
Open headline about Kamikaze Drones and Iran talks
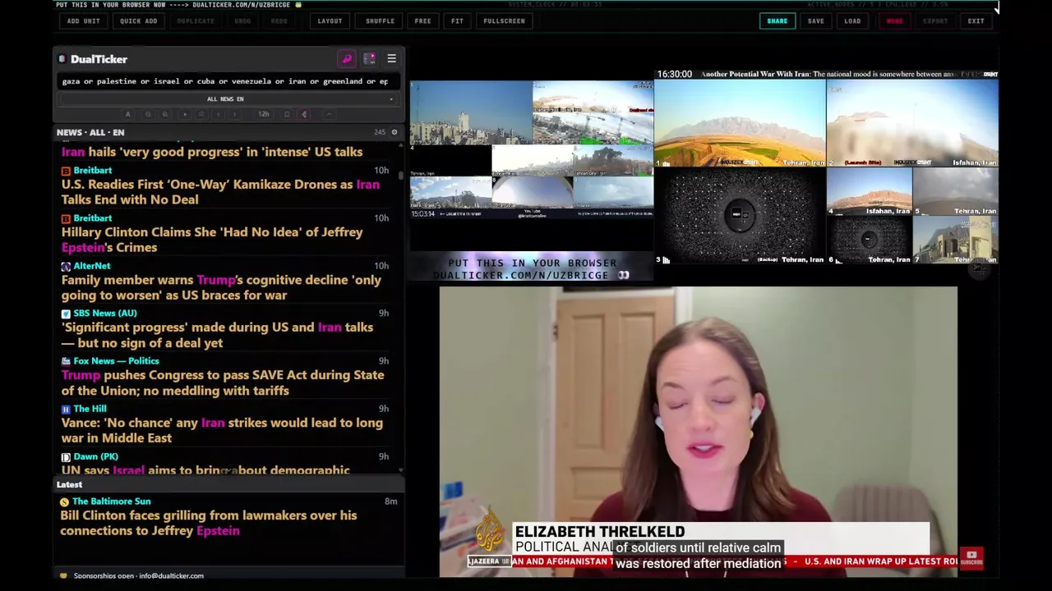220,192
